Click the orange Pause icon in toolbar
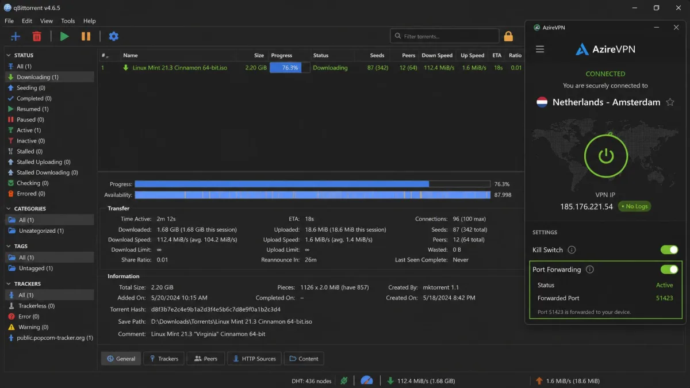Image resolution: width=690 pixels, height=388 pixels. (x=86, y=36)
